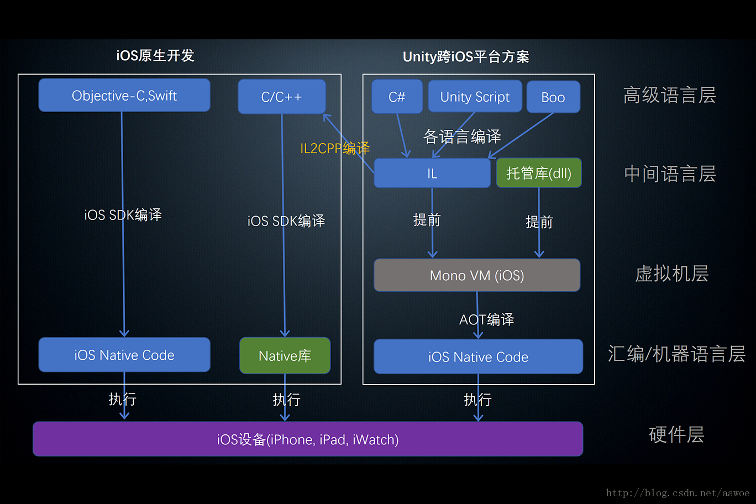This screenshot has width=756, height=504.
Task: Select the purple iOS设备(iPhone, iPad, iWatch) bar
Action: 308,439
